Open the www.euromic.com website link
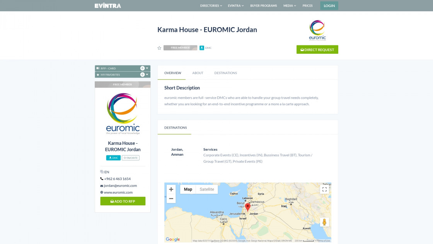The height and width of the screenshot is (244, 433). 119,192
